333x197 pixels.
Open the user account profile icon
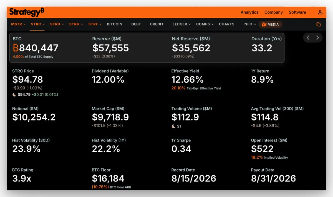[x=320, y=12]
